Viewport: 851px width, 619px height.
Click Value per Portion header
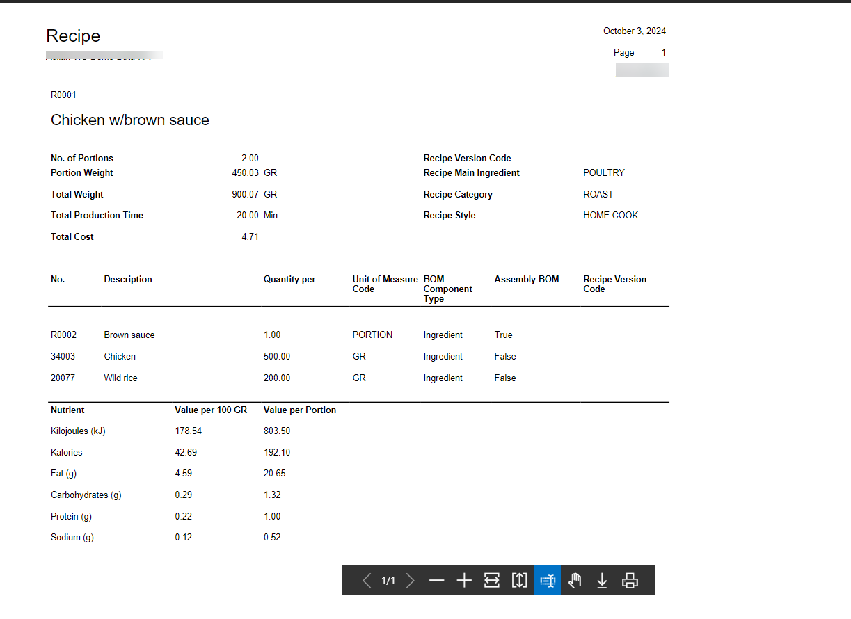point(300,410)
